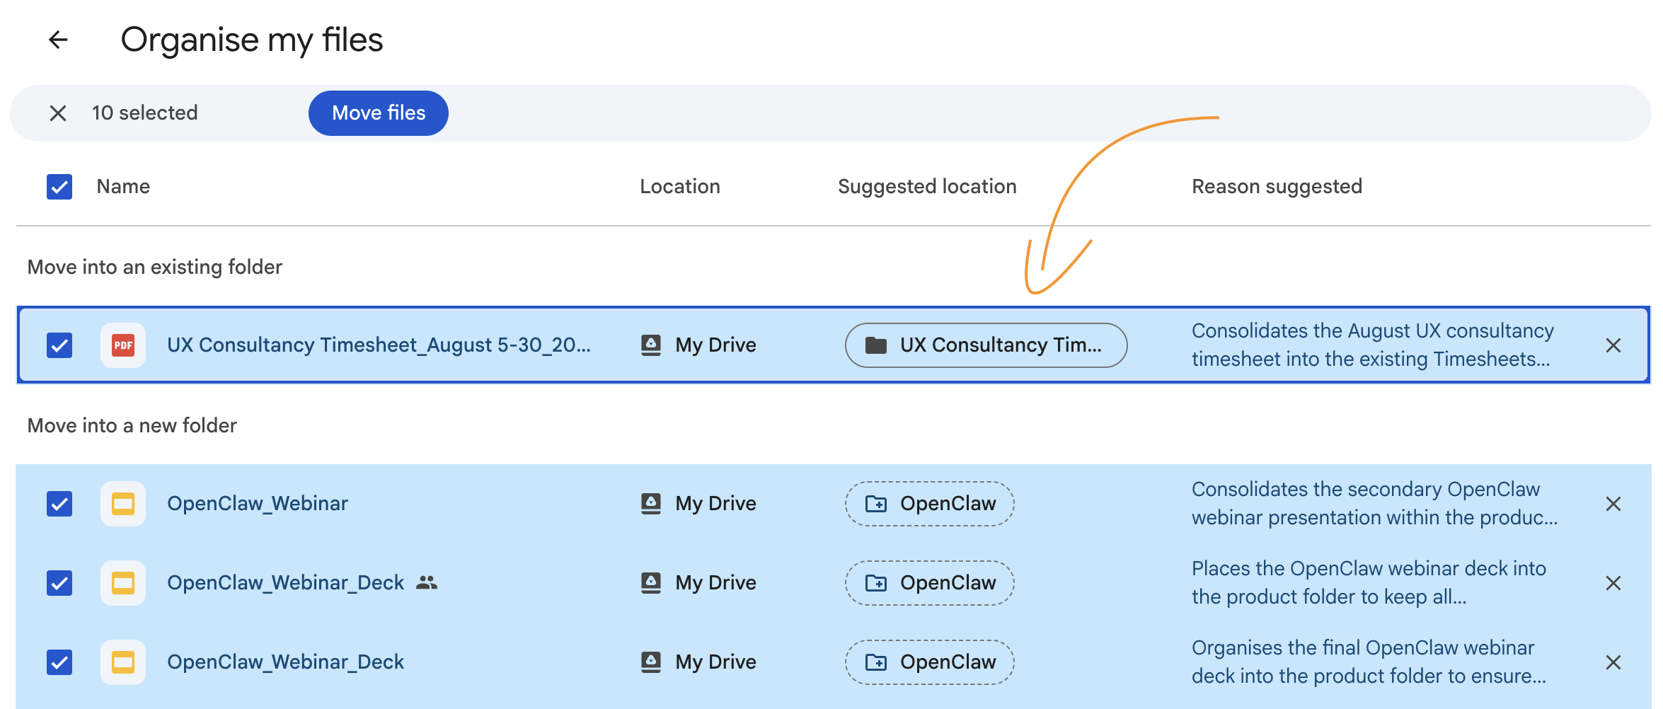Click the Slides icon in the 'Organises the final OpenClaw' row
The image size is (1663, 709).
(x=123, y=662)
